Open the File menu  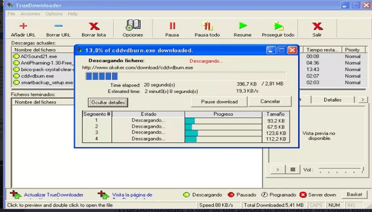pyautogui.click(x=11, y=14)
